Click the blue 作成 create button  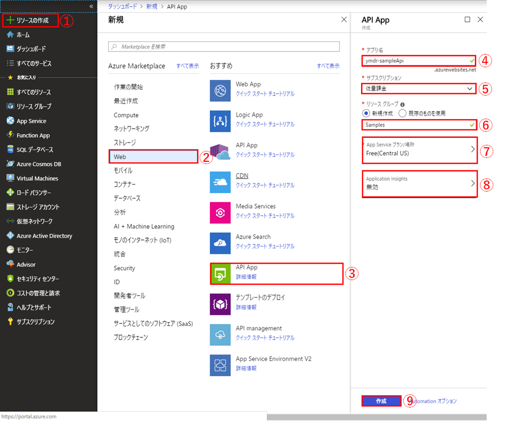point(381,401)
